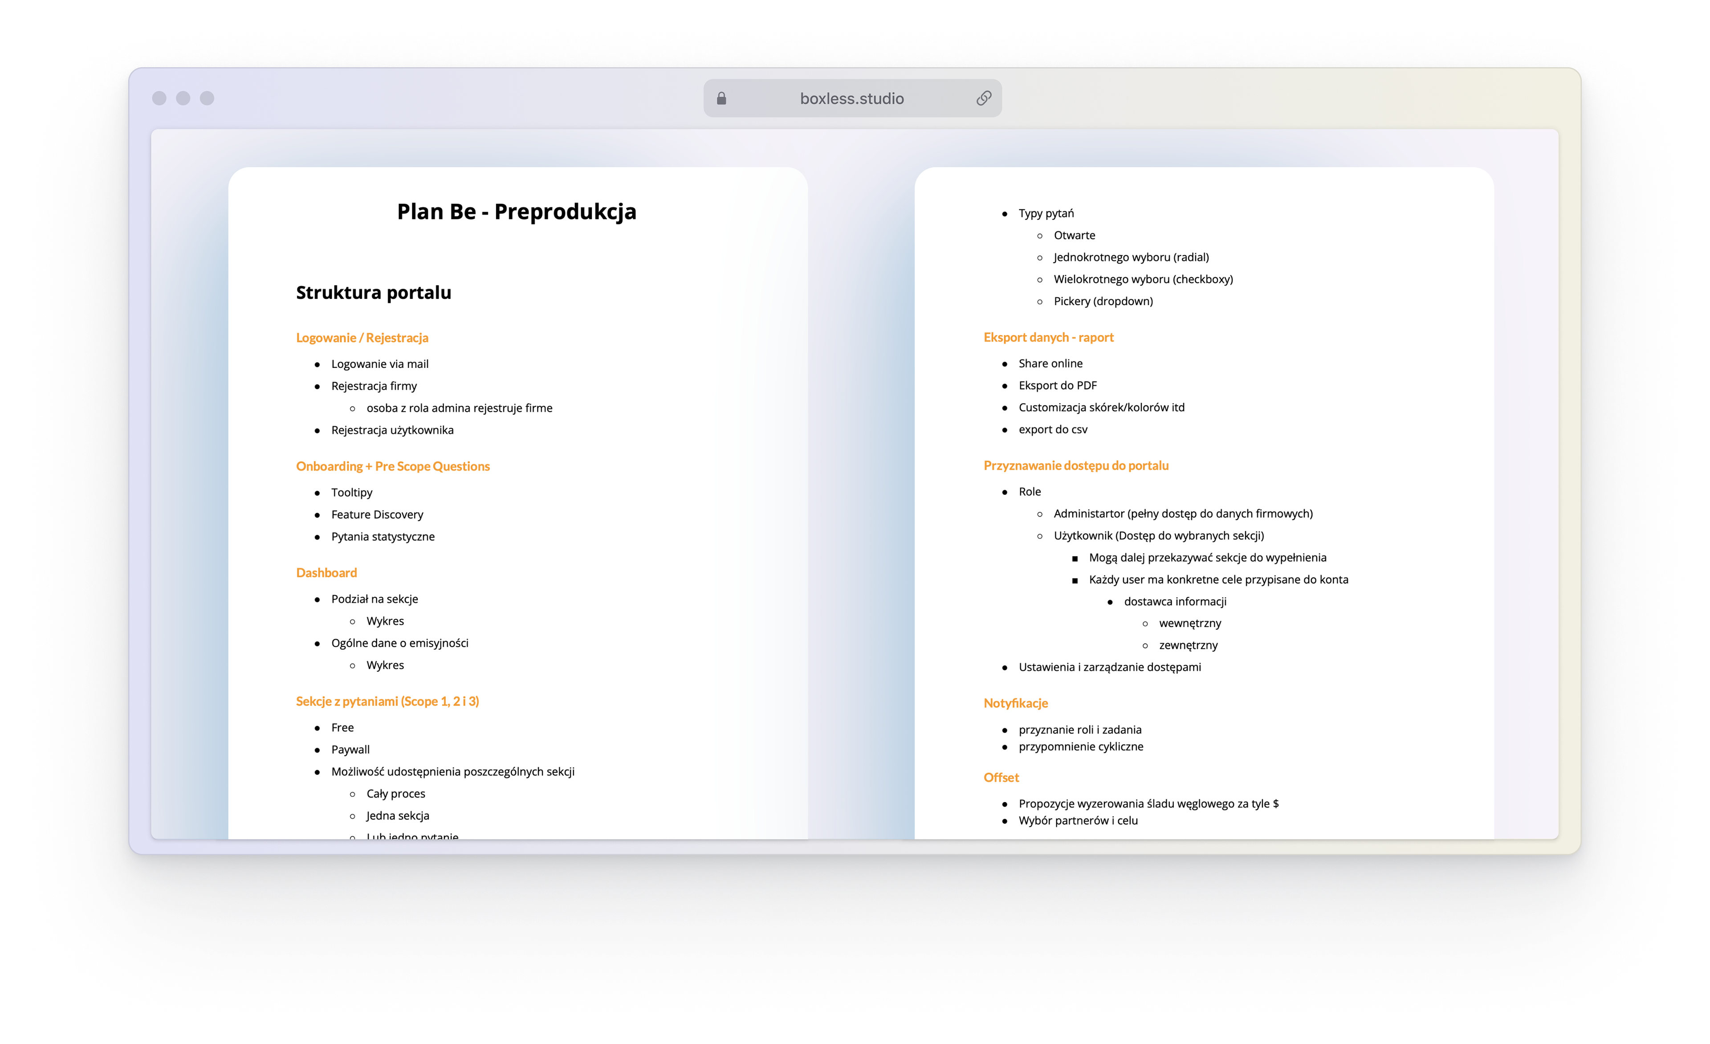Click the zewnętrzny sub-item
Image resolution: width=1710 pixels, height=1044 pixels.
1188,645
